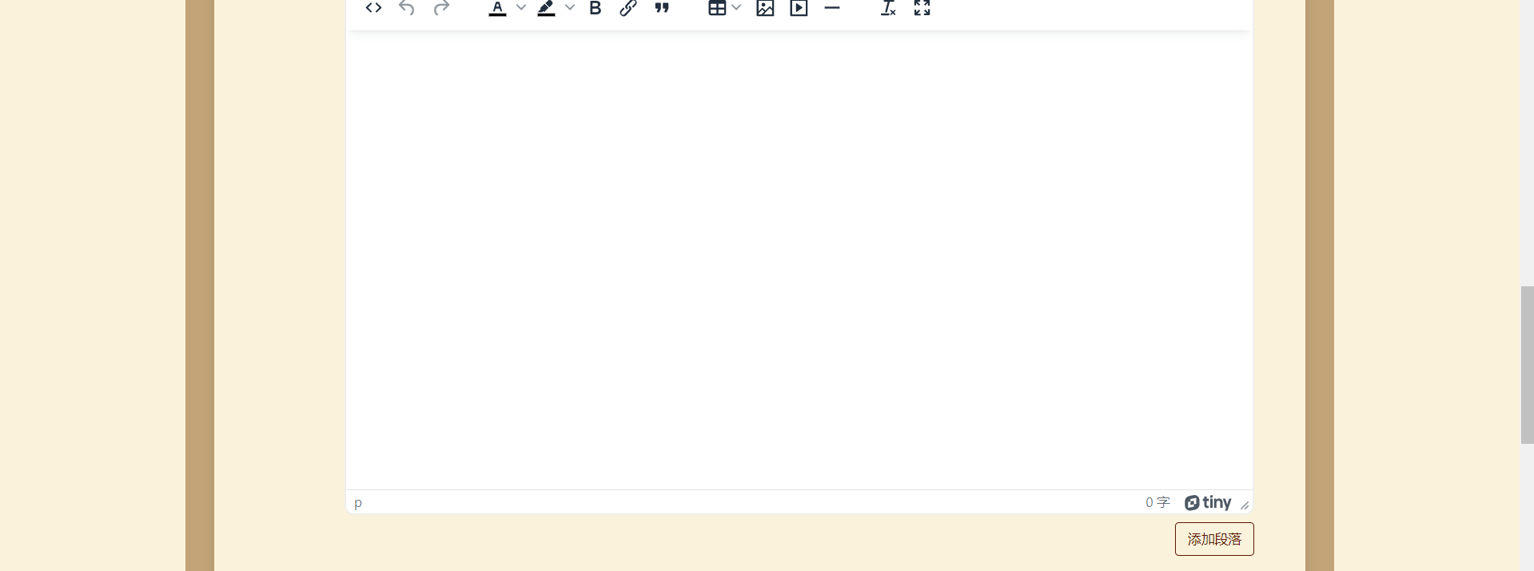Screen dimensions: 1534x571
Task: Click the 0 字 word count
Action: coord(1157,502)
